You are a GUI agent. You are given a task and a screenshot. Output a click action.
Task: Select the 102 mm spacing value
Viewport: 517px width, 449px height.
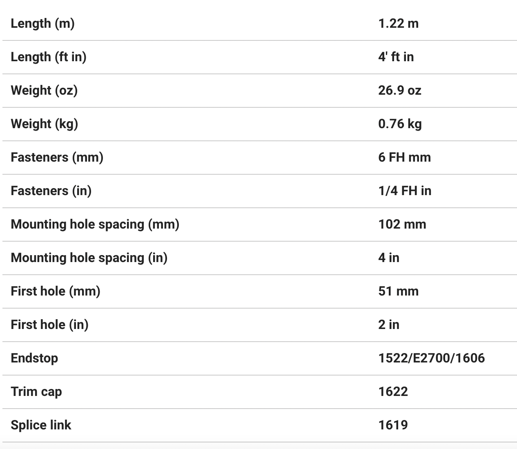(x=402, y=224)
